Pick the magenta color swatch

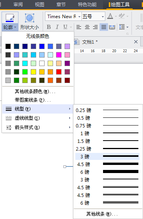(x=59, y=55)
